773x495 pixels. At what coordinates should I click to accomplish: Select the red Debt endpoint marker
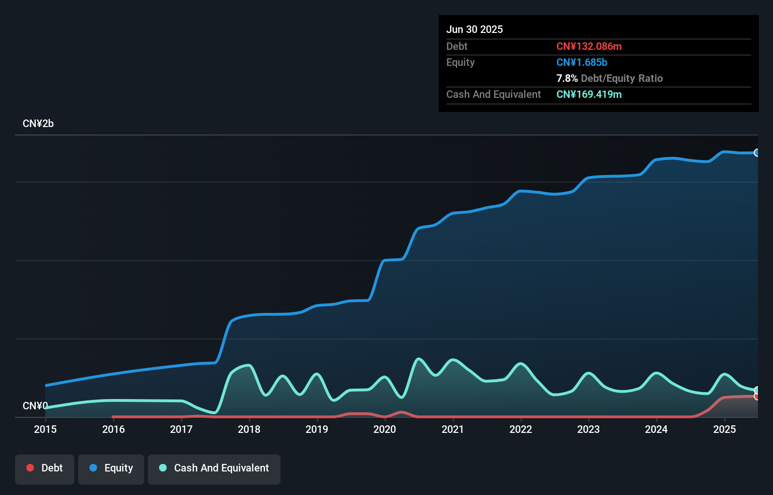[x=757, y=397]
